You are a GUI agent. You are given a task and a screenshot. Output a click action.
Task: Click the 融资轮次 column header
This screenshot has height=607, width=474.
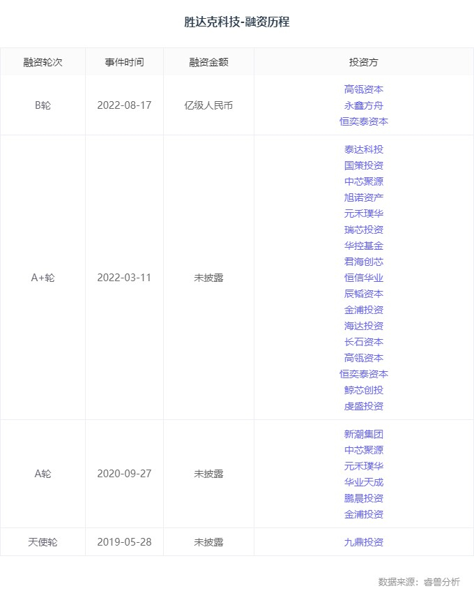pos(43,62)
